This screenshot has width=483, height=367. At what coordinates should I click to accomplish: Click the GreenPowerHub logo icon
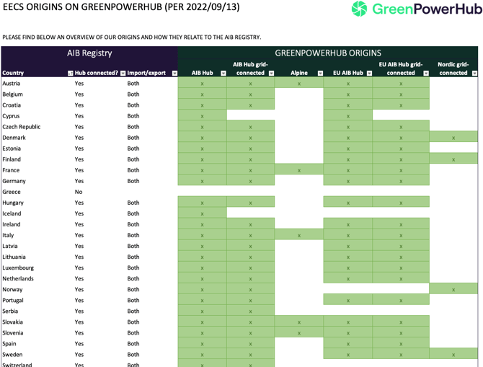359,9
